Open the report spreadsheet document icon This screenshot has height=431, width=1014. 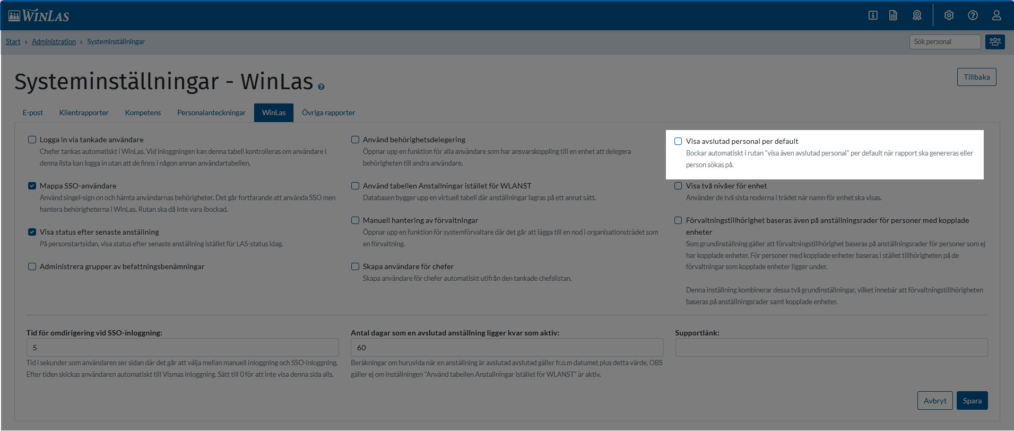(x=894, y=15)
